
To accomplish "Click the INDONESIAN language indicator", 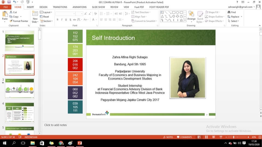I will [31, 137].
